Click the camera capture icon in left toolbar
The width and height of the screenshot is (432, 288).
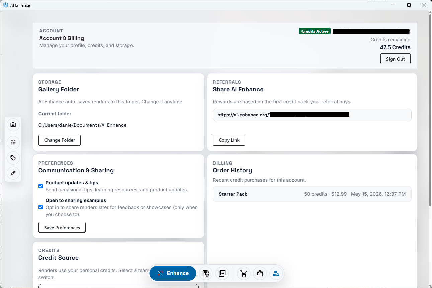[13, 125]
